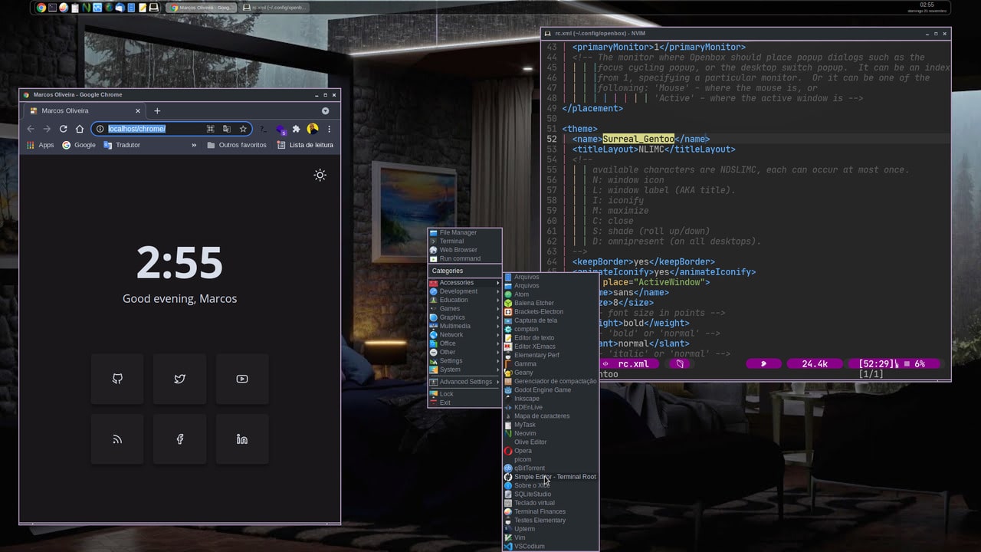Screen dimensions: 981x552
Task: Expand Office category submenu
Action: coord(464,343)
